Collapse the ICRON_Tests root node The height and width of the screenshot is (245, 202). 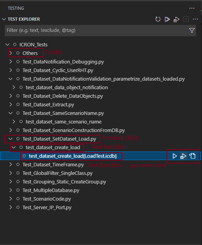(x=7, y=44)
